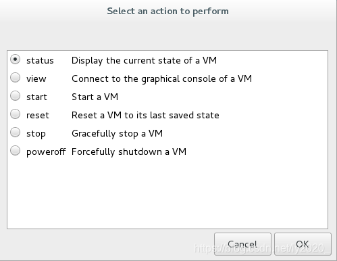Click the 'Start a VM' description
The height and width of the screenshot is (261, 337).
95,97
